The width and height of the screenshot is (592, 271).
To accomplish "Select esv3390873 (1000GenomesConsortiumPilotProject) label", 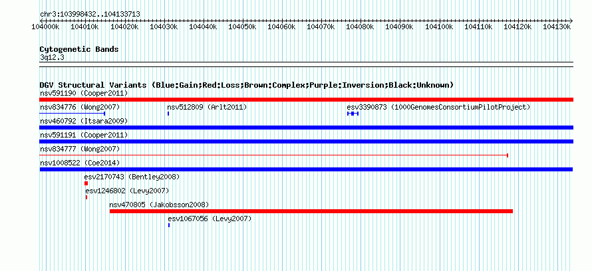I will coord(439,108).
